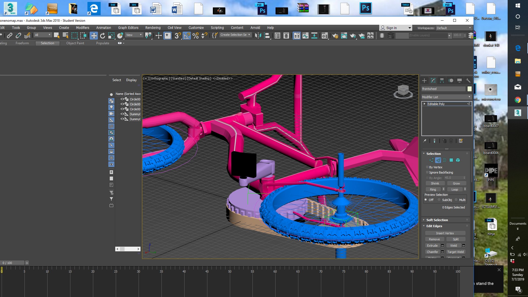
Task: Open the Rendering menu
Action: pos(153,28)
